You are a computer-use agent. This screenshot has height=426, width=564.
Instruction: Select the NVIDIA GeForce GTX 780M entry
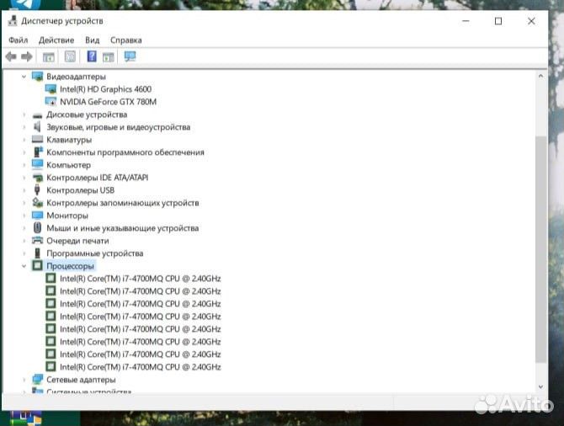[x=108, y=102]
